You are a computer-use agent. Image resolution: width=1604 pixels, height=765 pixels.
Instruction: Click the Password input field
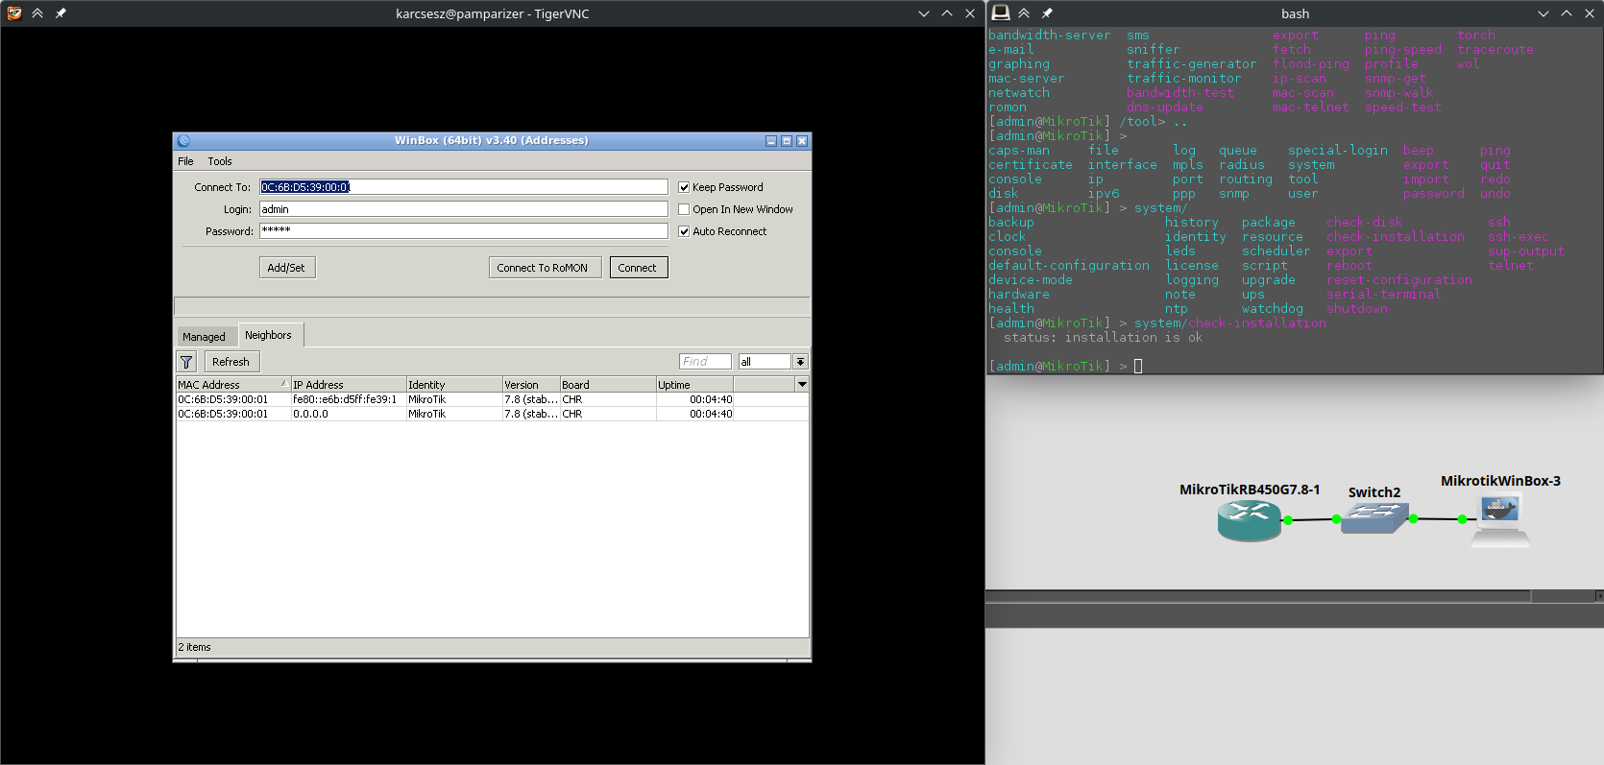tap(463, 231)
